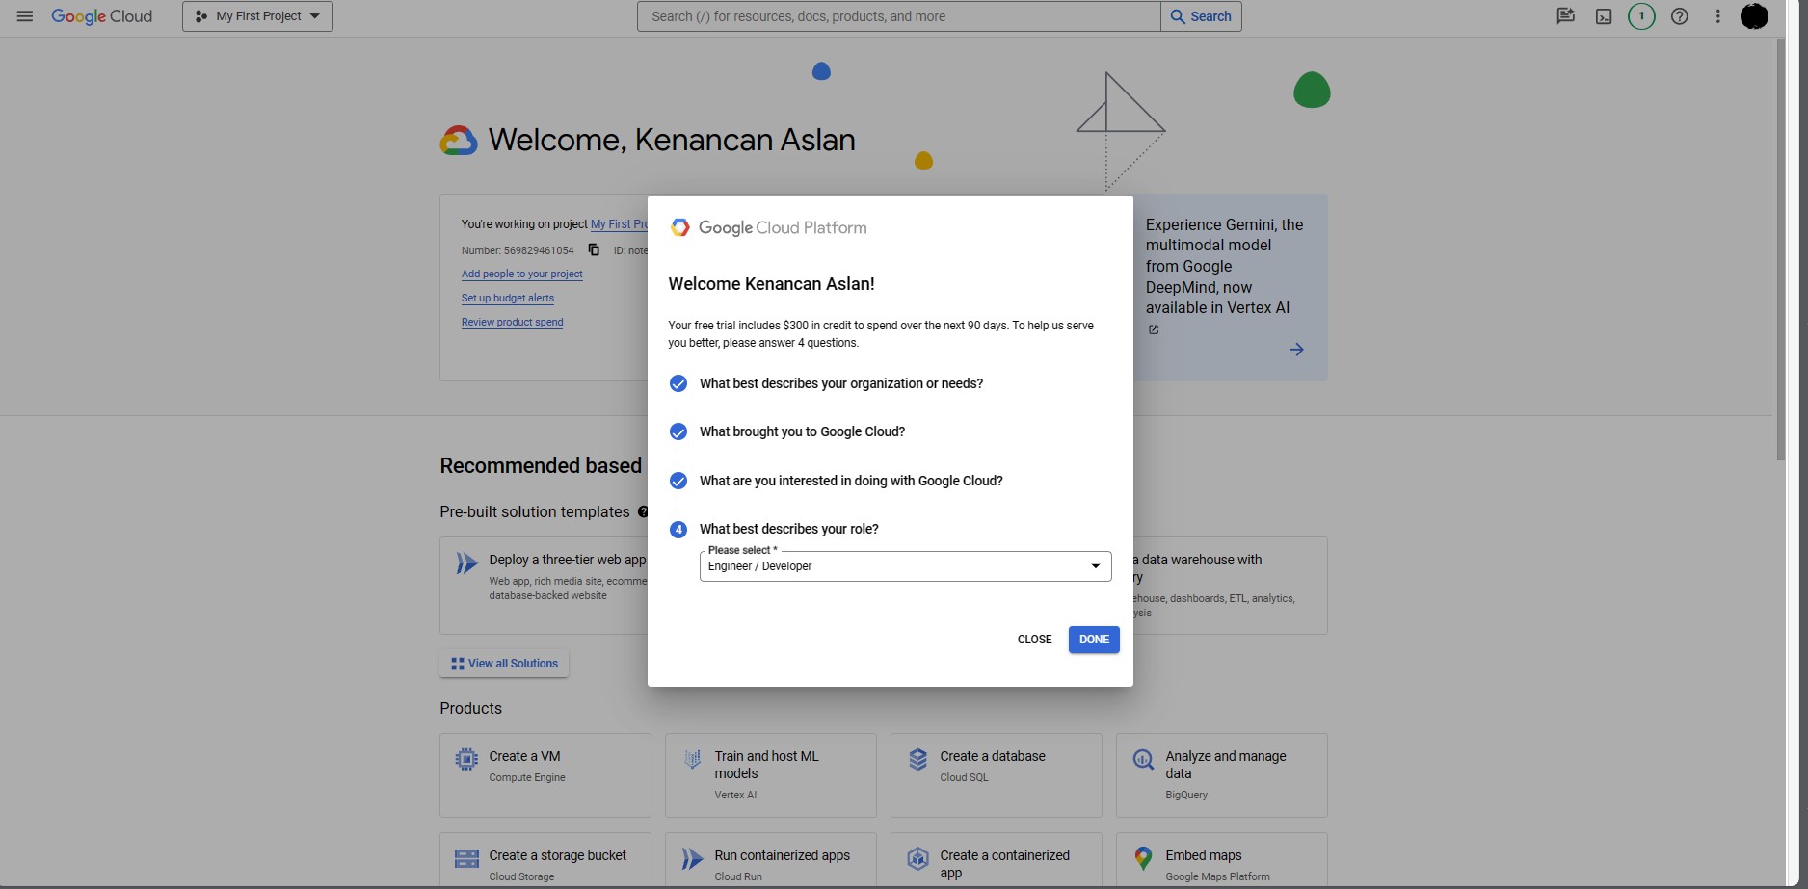Click the Google Cloud logo

point(101,16)
